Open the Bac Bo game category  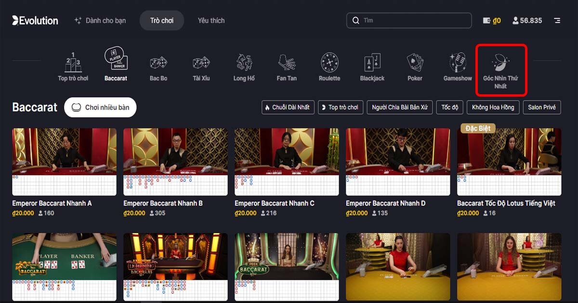(158, 63)
